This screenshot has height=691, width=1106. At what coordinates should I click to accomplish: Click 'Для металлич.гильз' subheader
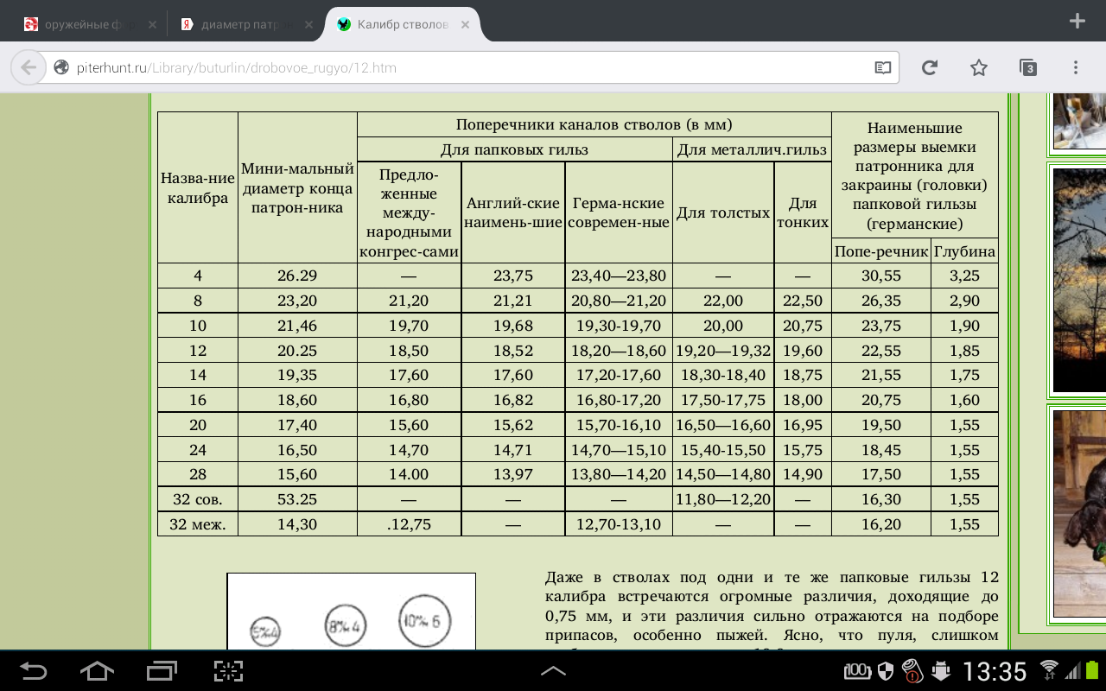(x=752, y=149)
